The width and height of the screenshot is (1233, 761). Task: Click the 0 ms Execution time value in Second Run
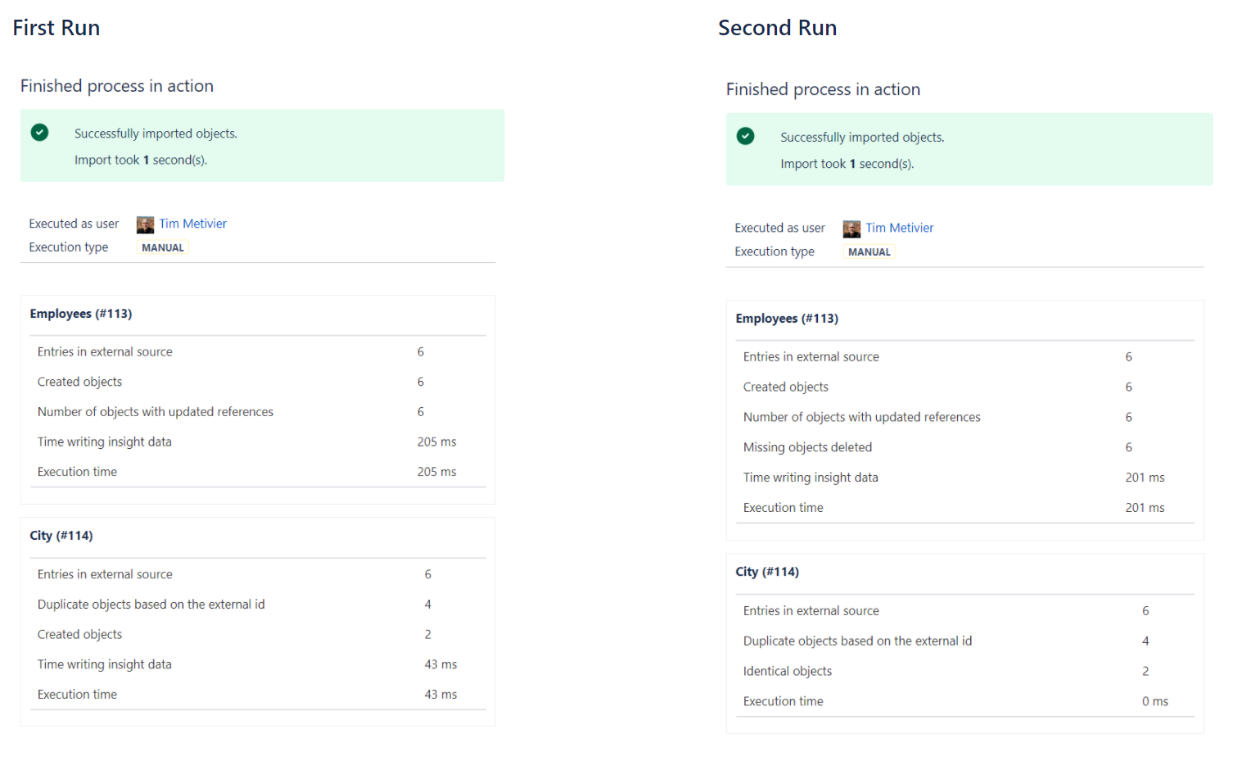(1154, 701)
